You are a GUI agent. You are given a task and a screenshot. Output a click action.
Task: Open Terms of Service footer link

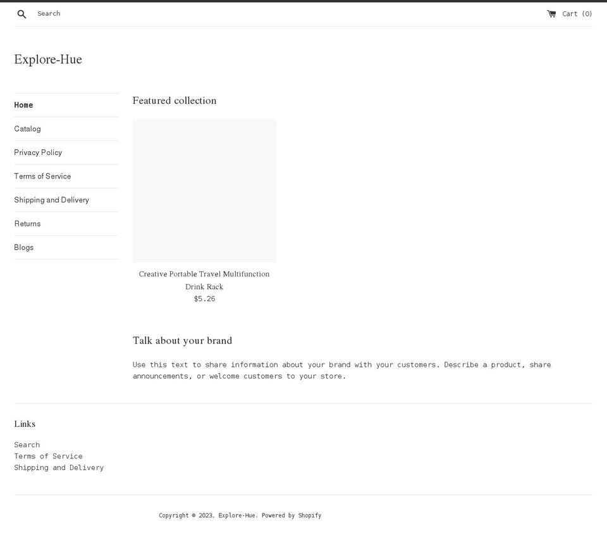(49, 456)
